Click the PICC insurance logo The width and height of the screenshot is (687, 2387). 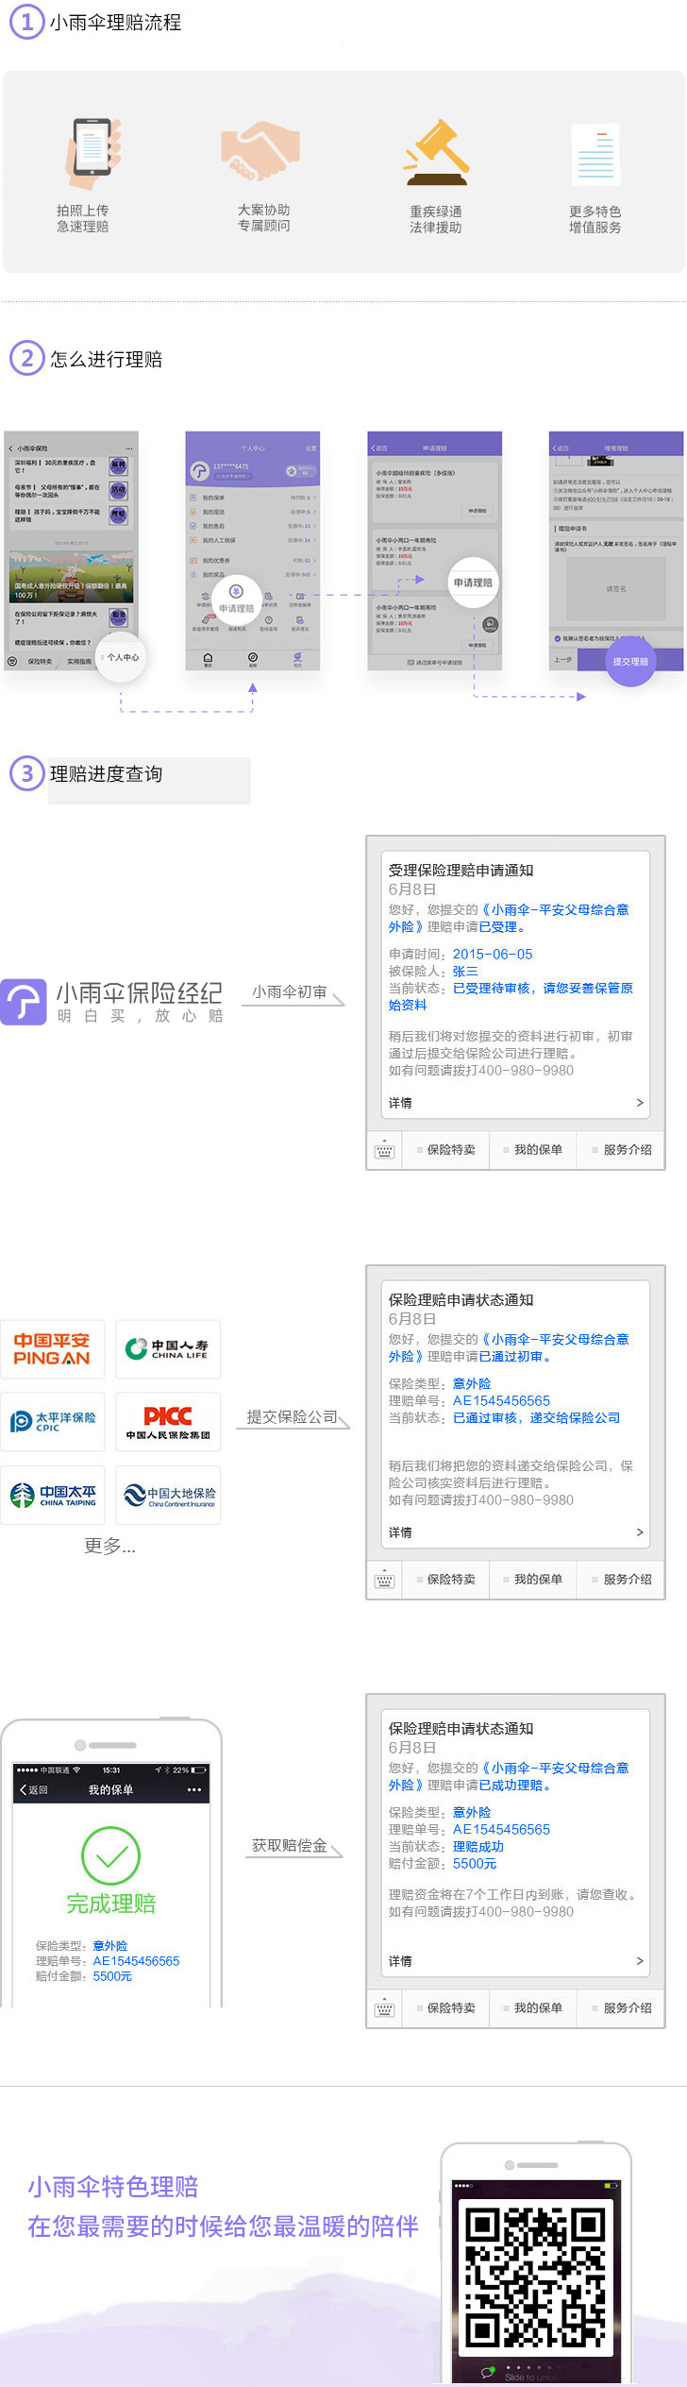coord(168,1421)
